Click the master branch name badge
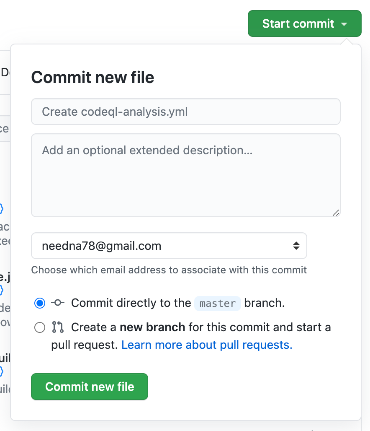This screenshot has height=431, width=370. (217, 303)
